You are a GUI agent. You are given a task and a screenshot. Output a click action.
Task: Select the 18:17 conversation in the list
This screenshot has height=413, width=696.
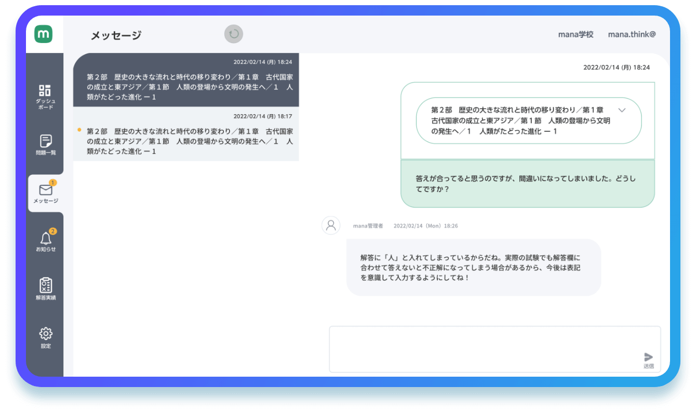click(x=188, y=136)
